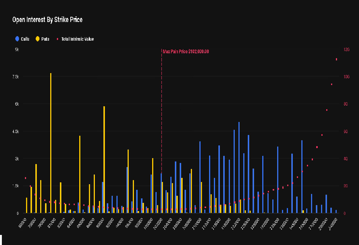Toggle the yellow Puts legend dot
Image resolution: width=359 pixels, height=245 pixels.
(x=38, y=39)
